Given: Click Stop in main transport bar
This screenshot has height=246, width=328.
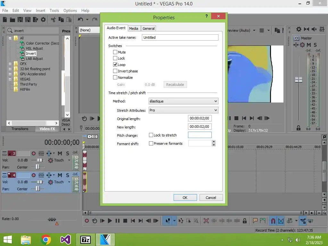Looking at the screenshot, I should click(125, 221).
